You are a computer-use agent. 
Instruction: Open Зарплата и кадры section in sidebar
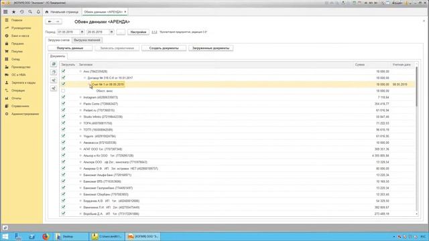23,82
